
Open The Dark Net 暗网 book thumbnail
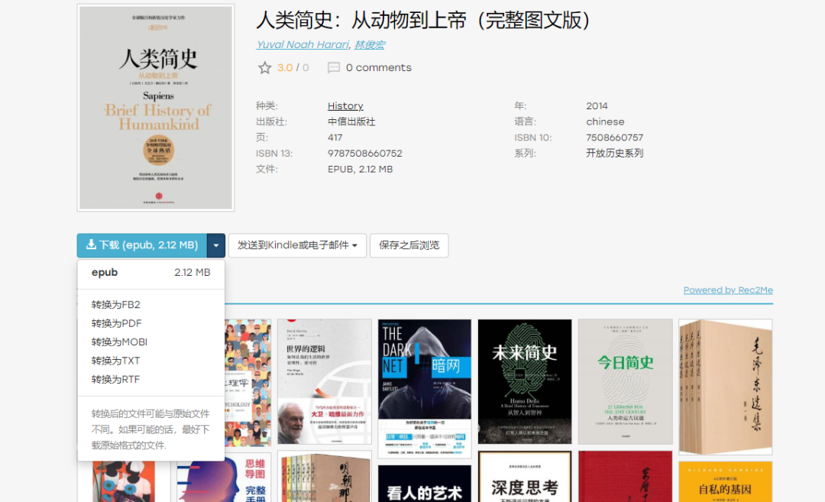pos(425,388)
